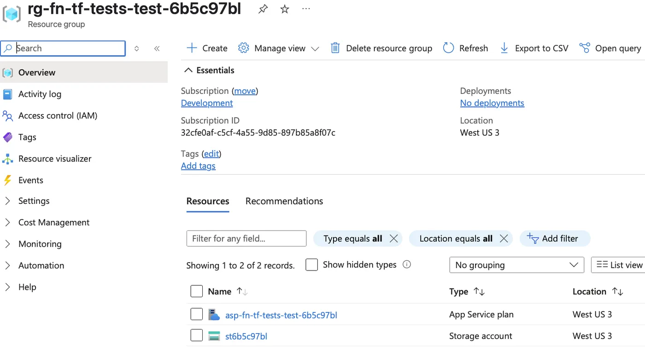Open the No grouping dropdown

coord(516,265)
